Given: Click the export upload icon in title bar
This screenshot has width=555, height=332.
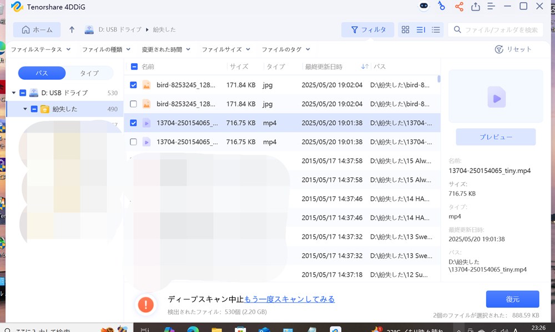Looking at the screenshot, I should pos(476,7).
